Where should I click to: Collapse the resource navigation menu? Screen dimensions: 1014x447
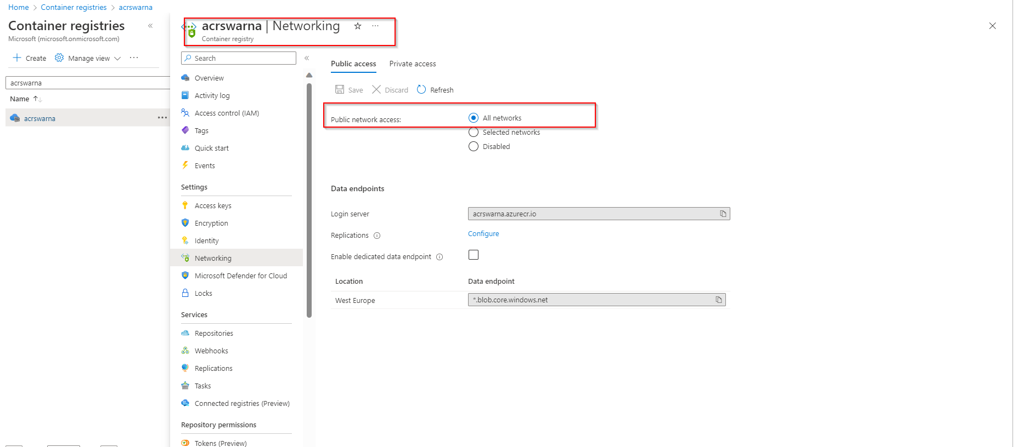[x=307, y=58]
